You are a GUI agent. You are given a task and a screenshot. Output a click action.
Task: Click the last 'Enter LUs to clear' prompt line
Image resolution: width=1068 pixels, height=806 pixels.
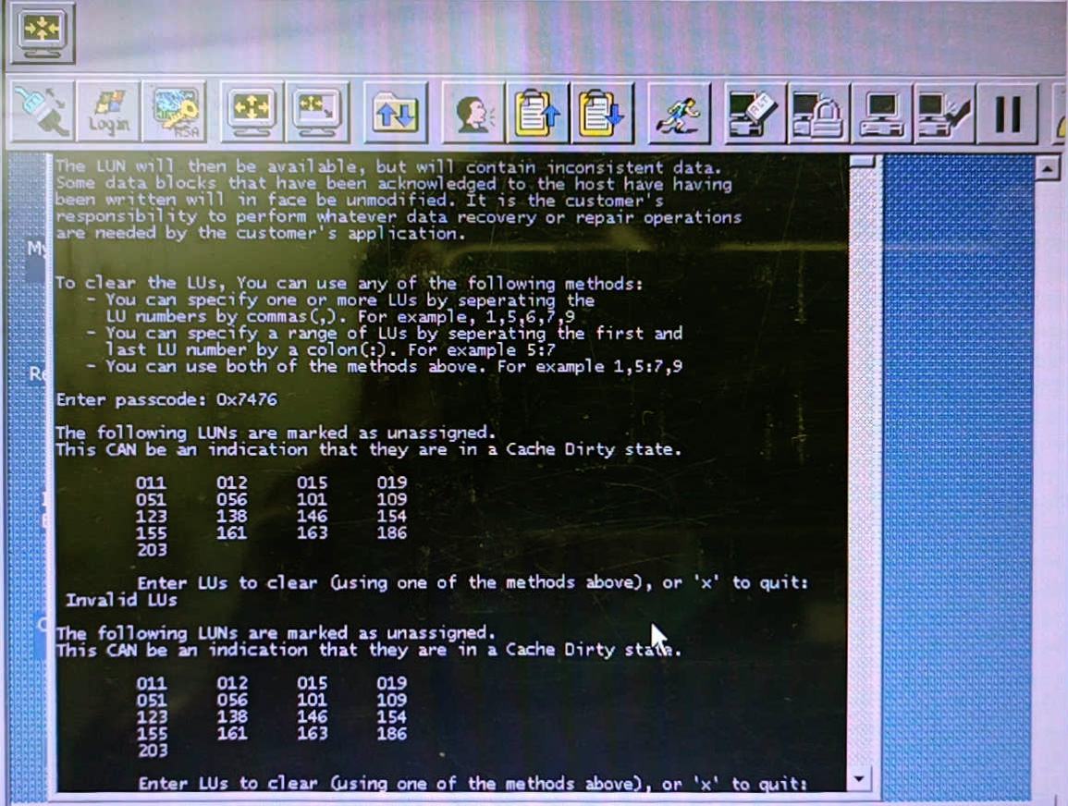(x=472, y=784)
